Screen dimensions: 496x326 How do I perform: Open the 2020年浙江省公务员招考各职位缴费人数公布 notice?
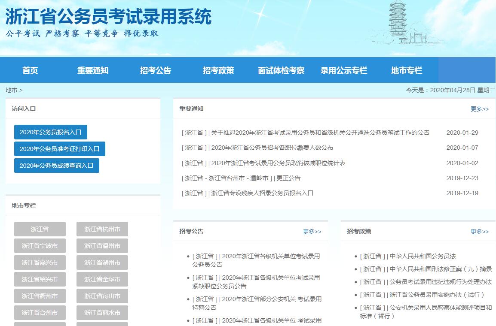(x=272, y=148)
